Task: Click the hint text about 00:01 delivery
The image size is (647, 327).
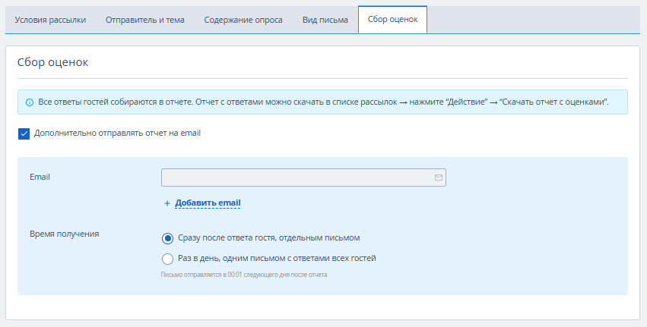Action: 244,275
